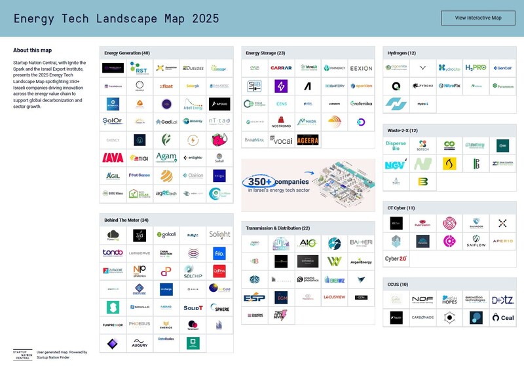Select the RST company logo
The width and height of the screenshot is (524, 369).
click(140, 68)
